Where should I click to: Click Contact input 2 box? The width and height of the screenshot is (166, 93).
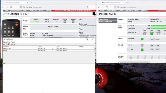(138, 58)
